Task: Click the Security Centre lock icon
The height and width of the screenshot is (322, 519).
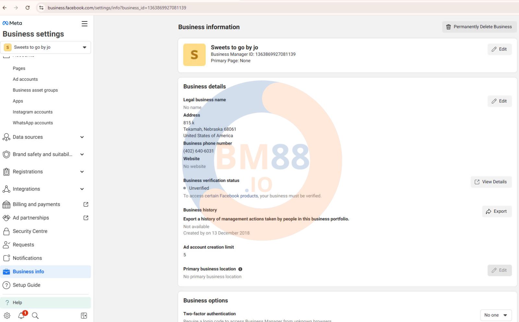Action: click(x=6, y=231)
